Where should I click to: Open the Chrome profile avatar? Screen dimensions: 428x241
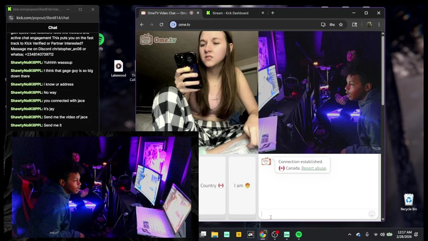(369, 24)
